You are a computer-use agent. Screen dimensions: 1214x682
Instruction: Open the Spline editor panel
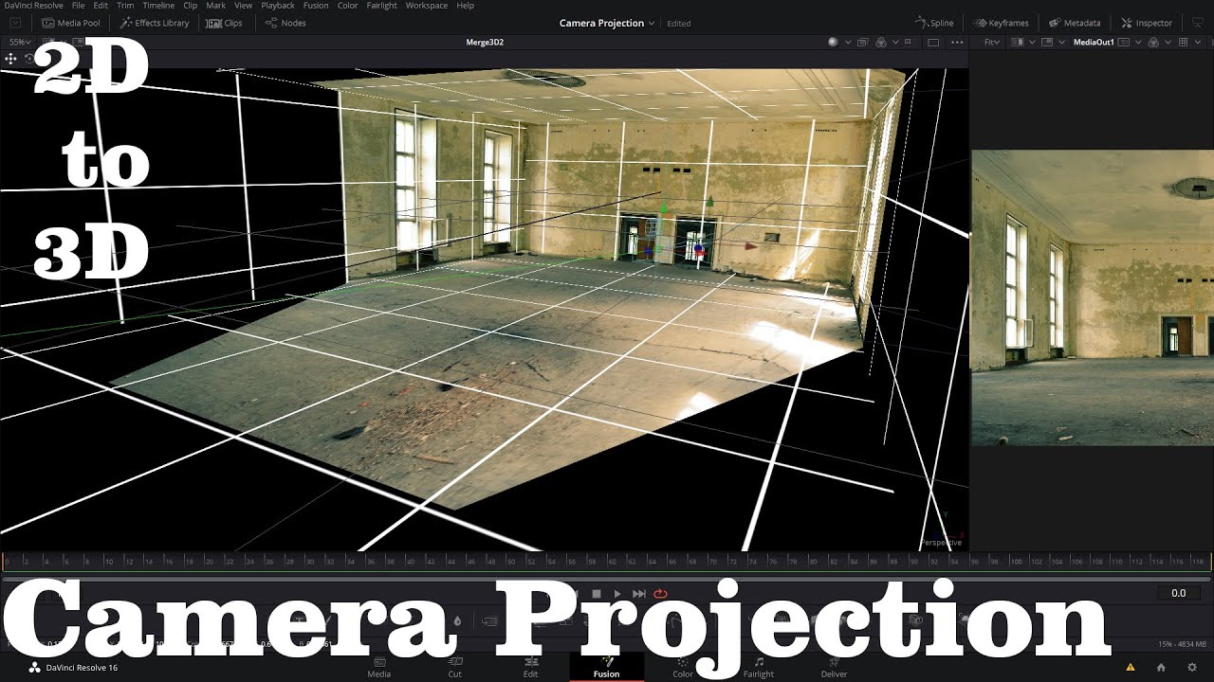click(934, 23)
